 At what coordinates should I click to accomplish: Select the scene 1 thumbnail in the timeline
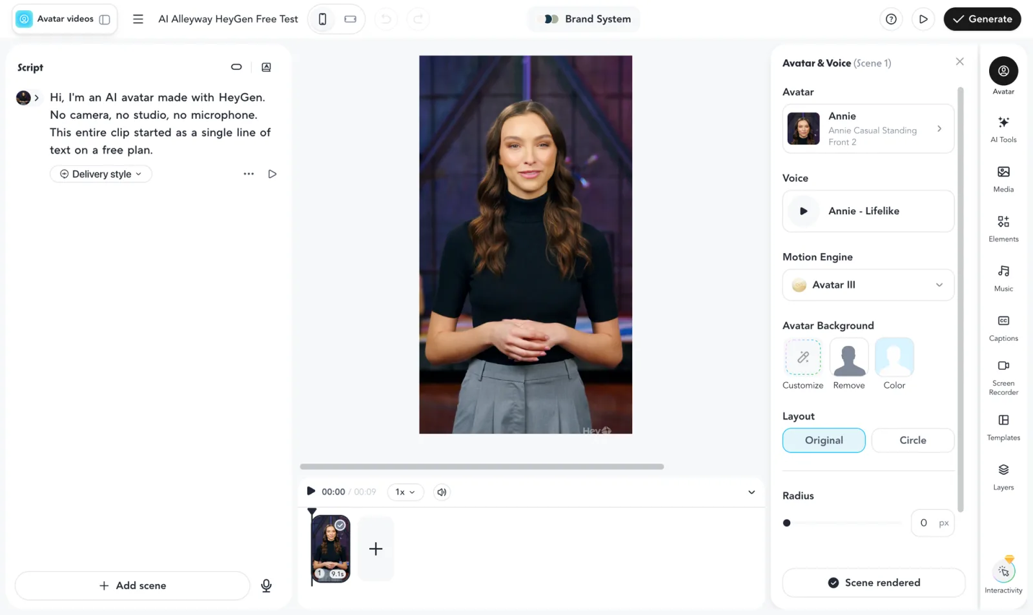tap(331, 549)
